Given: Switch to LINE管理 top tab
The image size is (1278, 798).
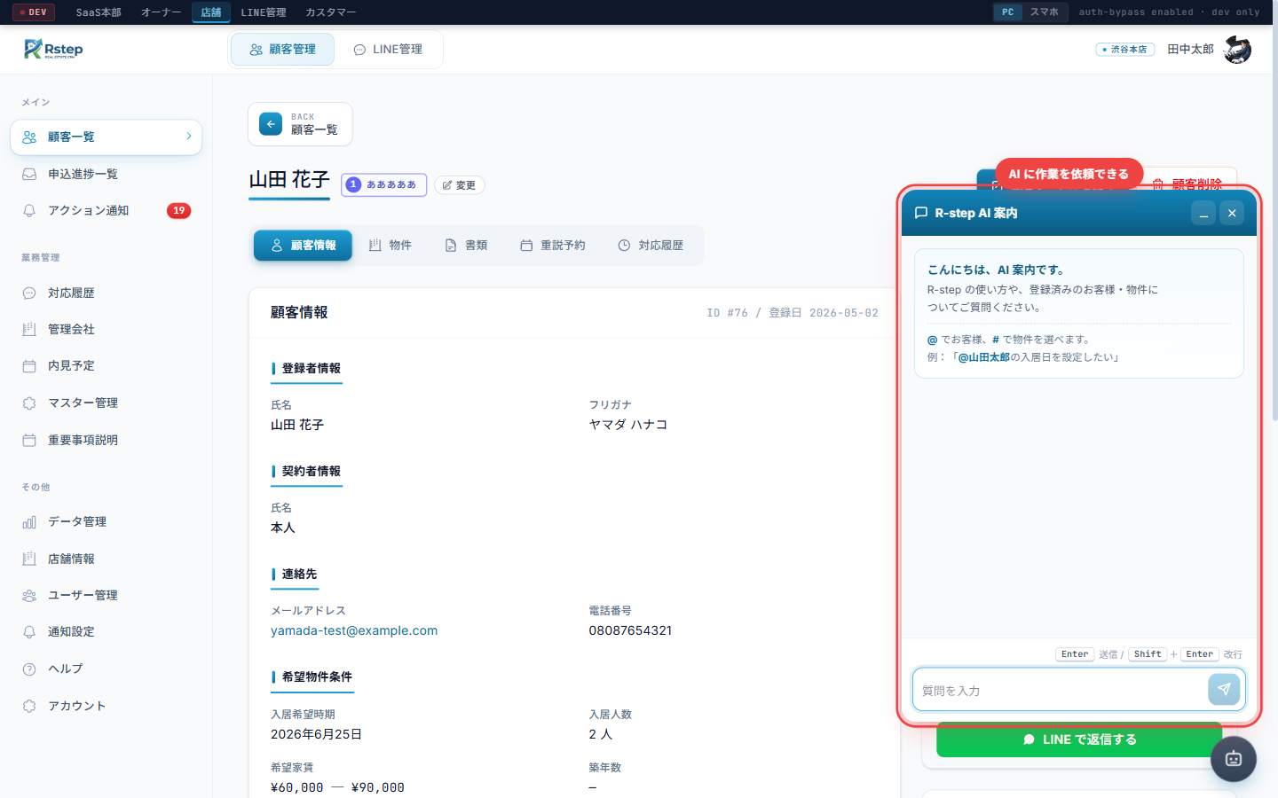Looking at the screenshot, I should pos(388,50).
